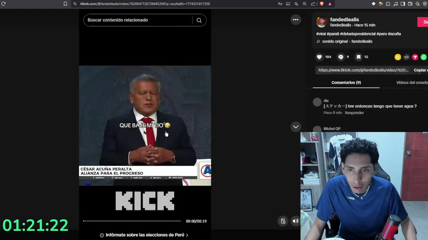Click the floating player icon beside volume
The image size is (428, 240).
(x=283, y=221)
